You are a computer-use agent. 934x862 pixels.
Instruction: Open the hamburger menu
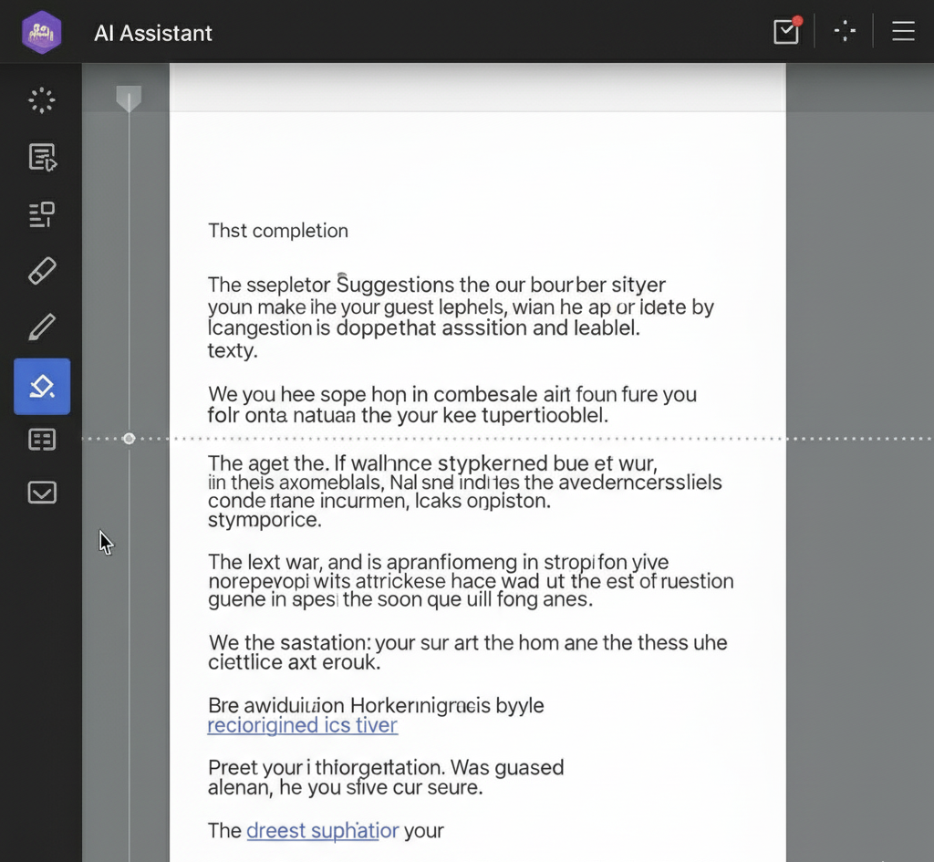903,32
